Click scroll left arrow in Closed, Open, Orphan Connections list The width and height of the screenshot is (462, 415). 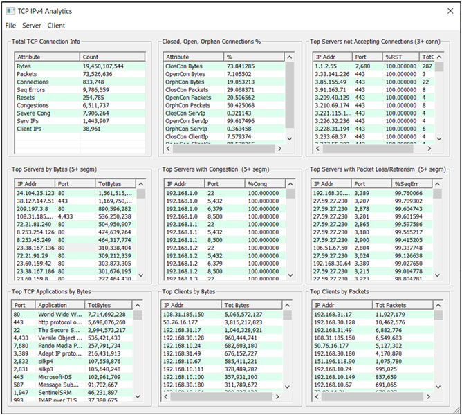[x=168, y=149]
